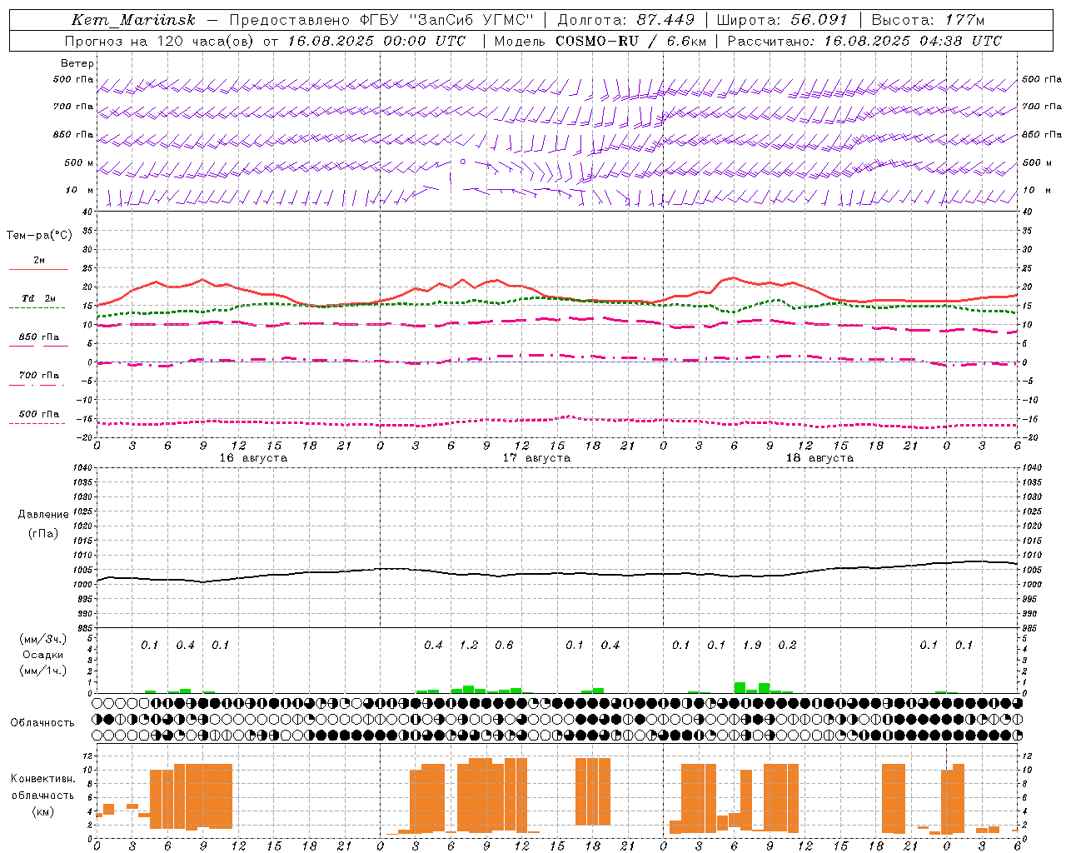The height and width of the screenshot is (853, 1066).
Task: Click the 17 августа date label
Action: [536, 458]
